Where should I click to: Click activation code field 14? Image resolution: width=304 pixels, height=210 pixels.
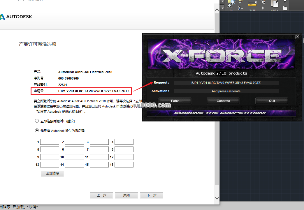point(74,165)
